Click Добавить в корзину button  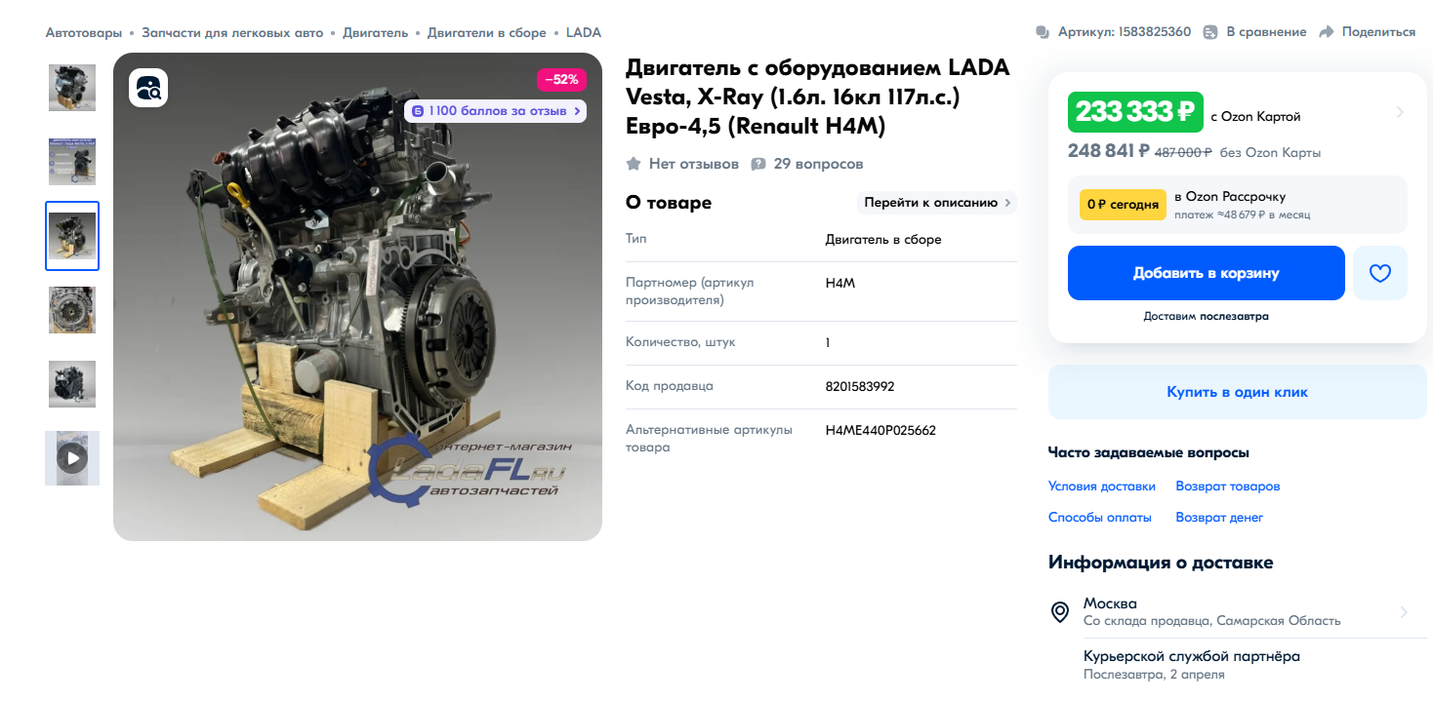click(1207, 273)
